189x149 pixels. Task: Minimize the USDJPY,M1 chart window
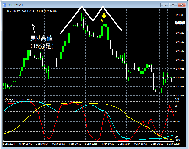click(164, 5)
